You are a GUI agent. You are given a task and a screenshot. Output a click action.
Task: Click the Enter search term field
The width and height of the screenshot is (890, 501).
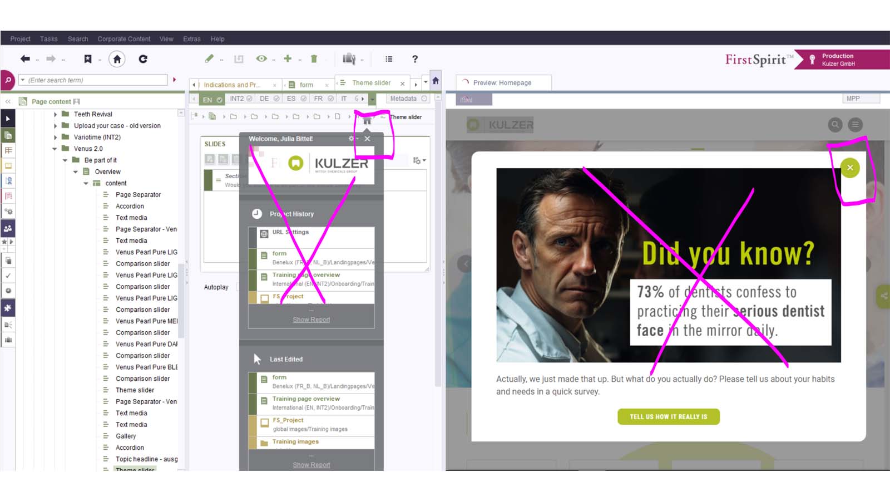pyautogui.click(x=95, y=80)
